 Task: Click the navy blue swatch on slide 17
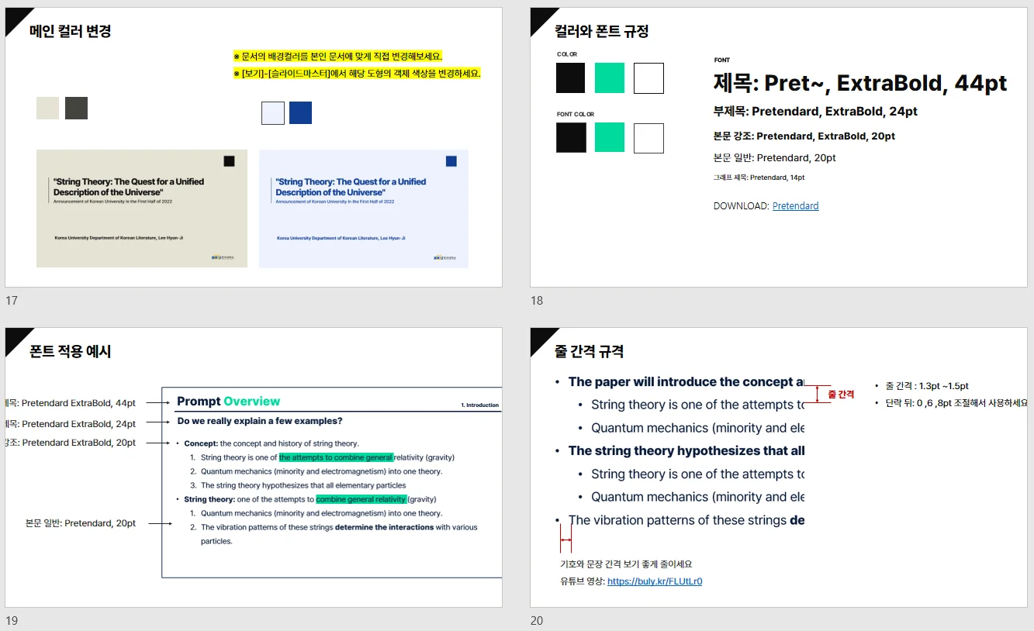(x=300, y=112)
